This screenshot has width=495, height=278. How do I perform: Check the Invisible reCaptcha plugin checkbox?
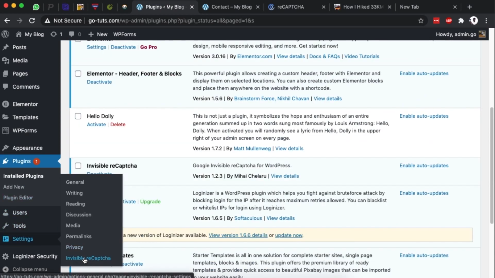[78, 166]
